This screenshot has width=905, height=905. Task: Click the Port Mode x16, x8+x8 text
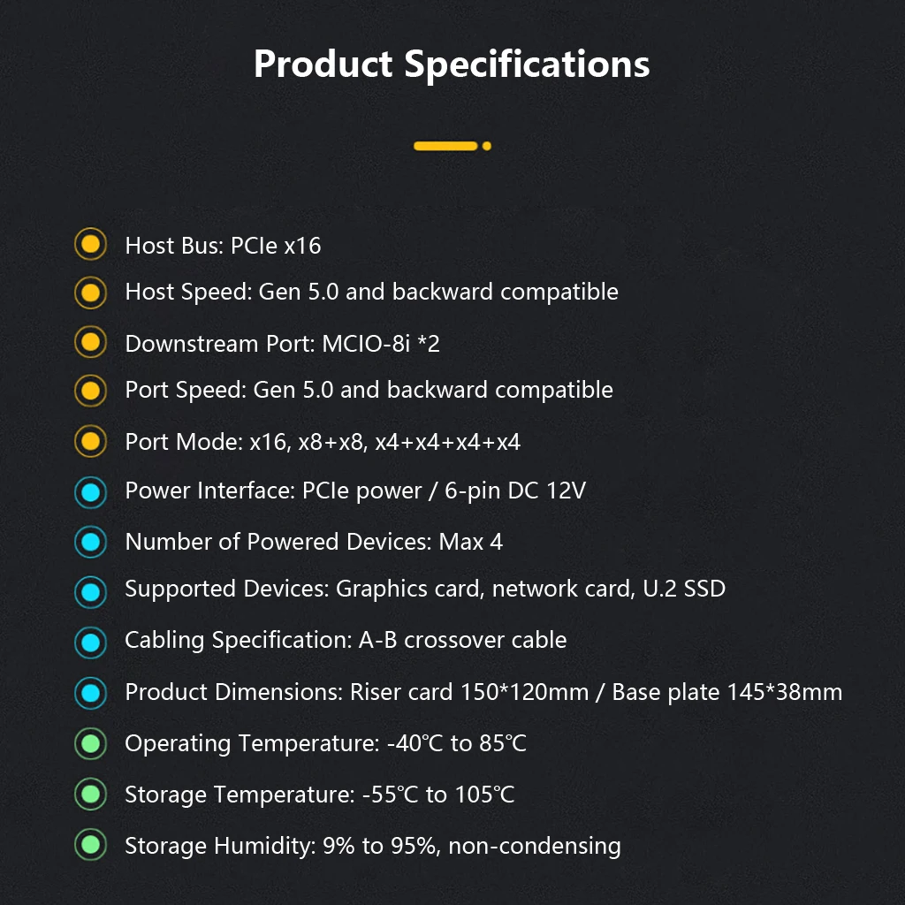click(x=323, y=442)
